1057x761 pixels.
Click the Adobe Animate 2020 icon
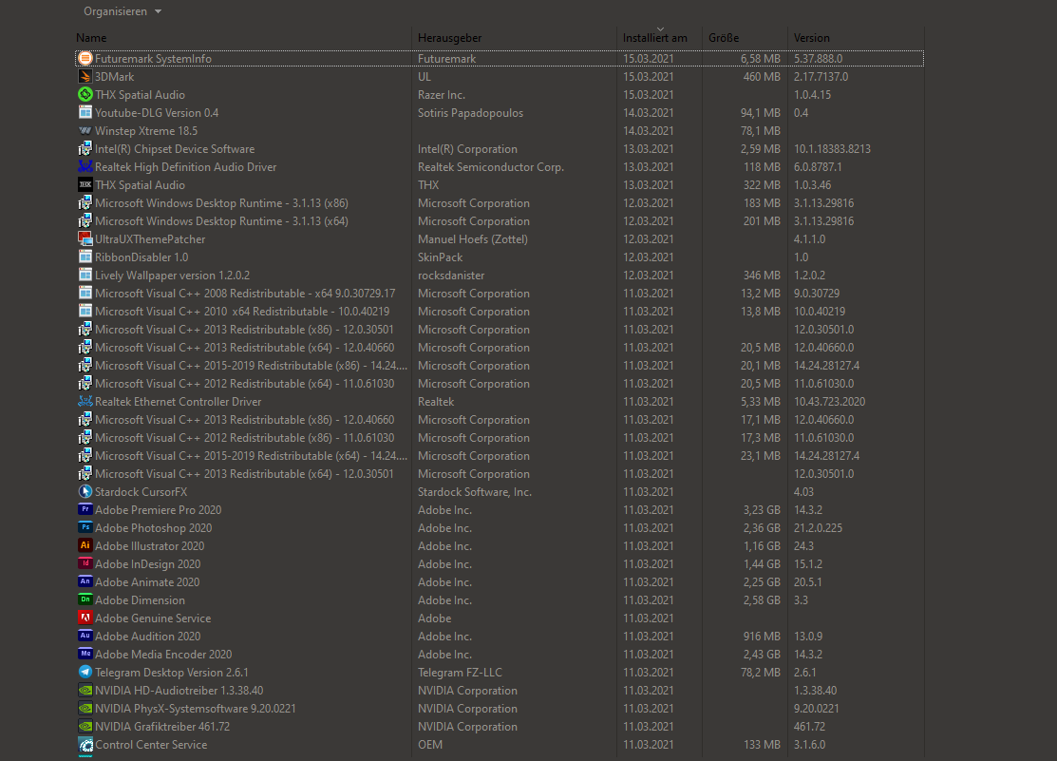(x=85, y=582)
